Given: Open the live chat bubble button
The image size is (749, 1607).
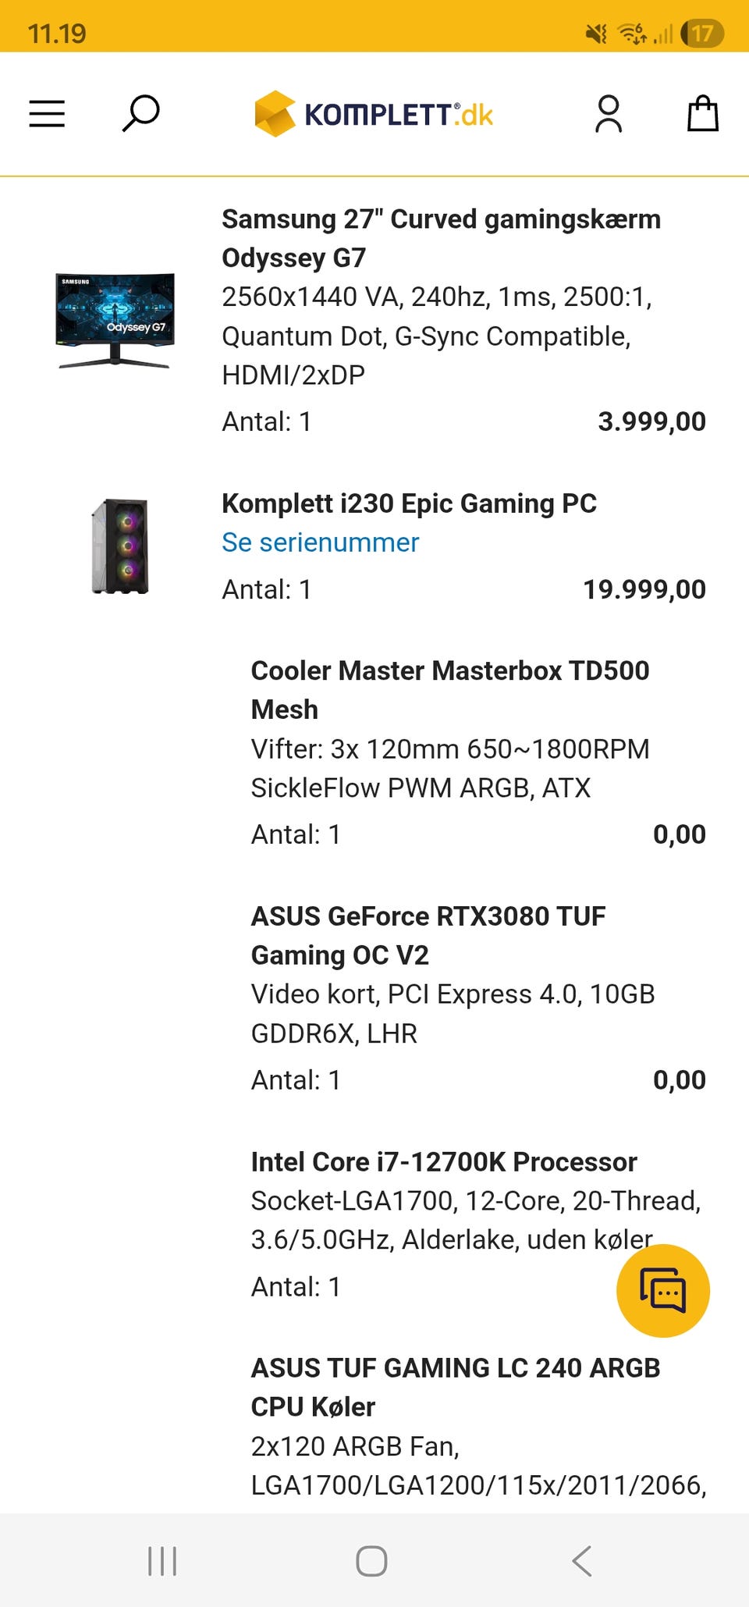Looking at the screenshot, I should tap(662, 1290).
